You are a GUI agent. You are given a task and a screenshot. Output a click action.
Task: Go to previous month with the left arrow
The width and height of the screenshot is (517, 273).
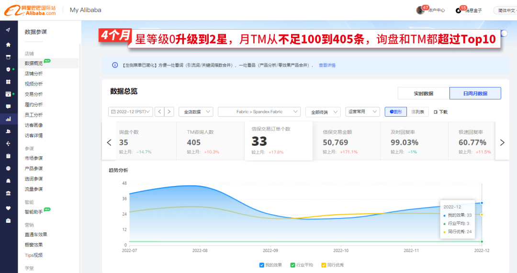coord(159,111)
